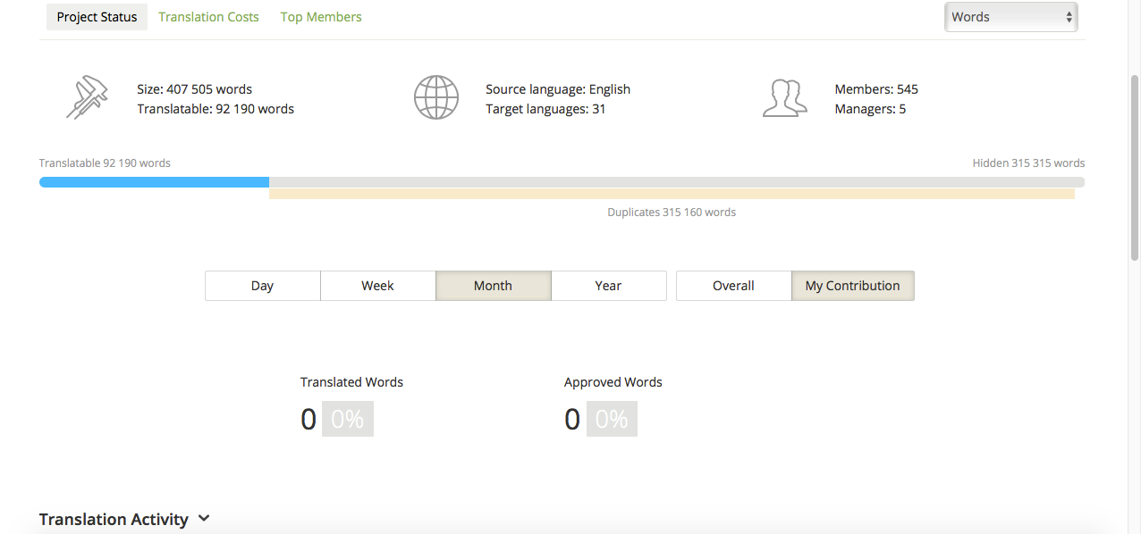
Task: Click the beige duplicates bar
Action: click(672, 194)
